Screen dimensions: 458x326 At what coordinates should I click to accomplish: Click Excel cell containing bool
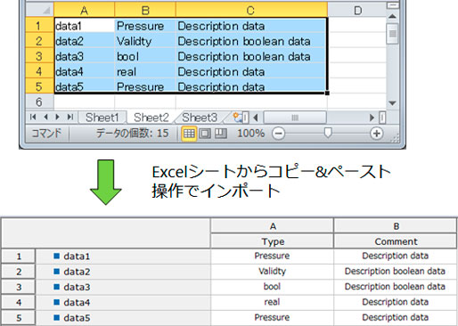click(145, 56)
